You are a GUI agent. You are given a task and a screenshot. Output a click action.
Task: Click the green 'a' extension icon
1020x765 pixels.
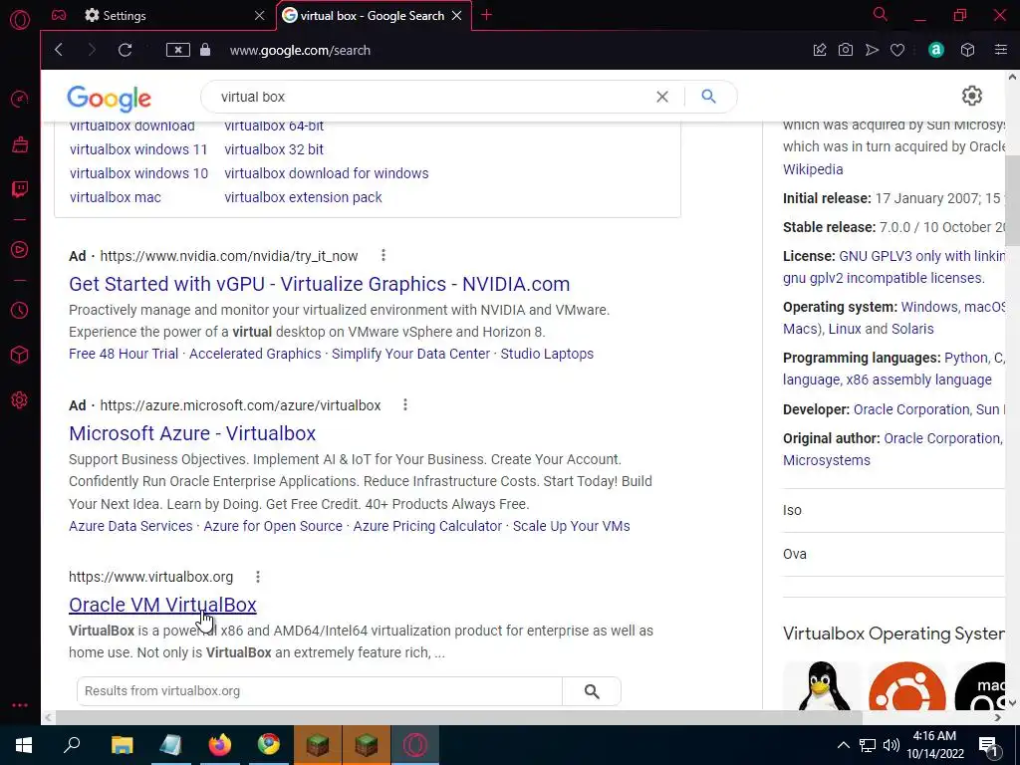[x=936, y=50]
